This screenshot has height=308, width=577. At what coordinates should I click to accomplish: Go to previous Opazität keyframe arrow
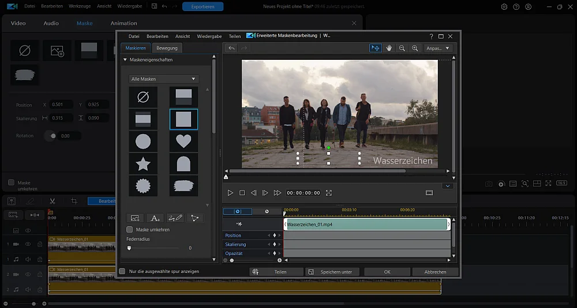click(x=269, y=253)
